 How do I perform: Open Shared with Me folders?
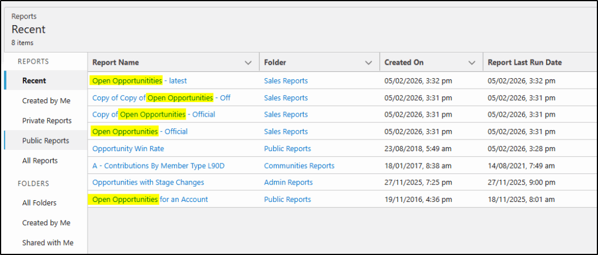(47, 242)
